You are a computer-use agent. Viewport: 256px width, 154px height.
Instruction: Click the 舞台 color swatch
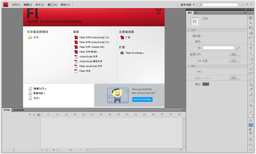pos(206,84)
